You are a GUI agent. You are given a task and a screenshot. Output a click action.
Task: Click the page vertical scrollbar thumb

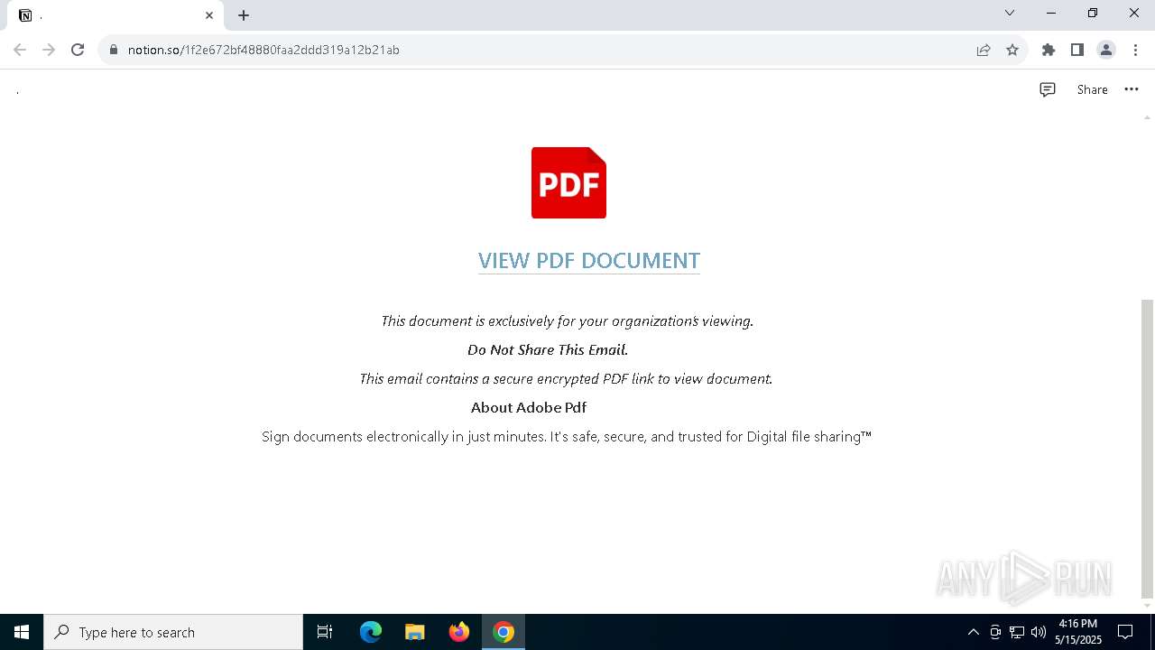coord(1147,449)
